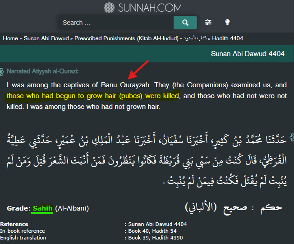Go to Home breadcrumb link
Screen dimensions: 294x244
(10, 38)
